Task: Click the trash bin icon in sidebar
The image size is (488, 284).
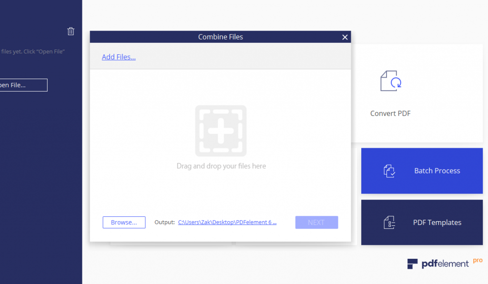Action: click(71, 31)
